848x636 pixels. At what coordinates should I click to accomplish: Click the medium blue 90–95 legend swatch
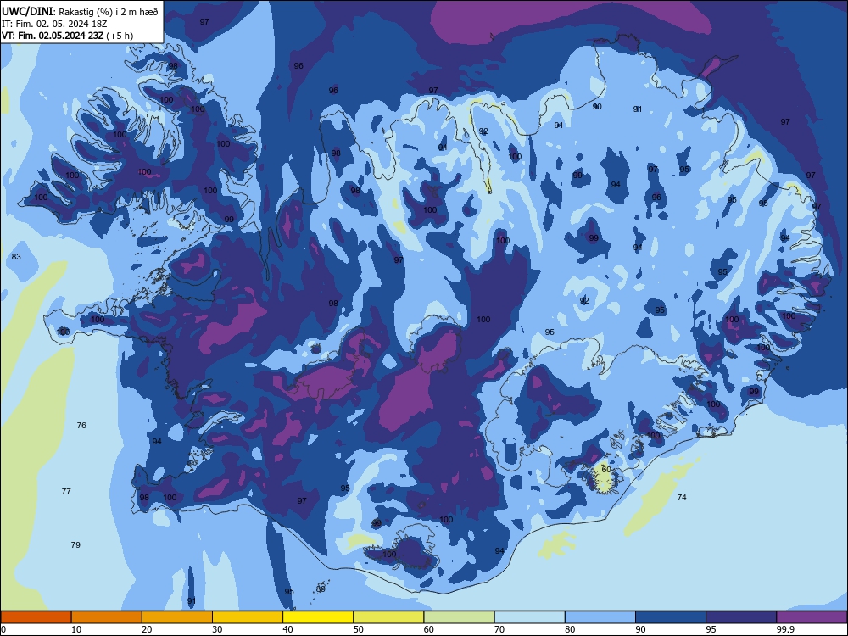pos(671,617)
